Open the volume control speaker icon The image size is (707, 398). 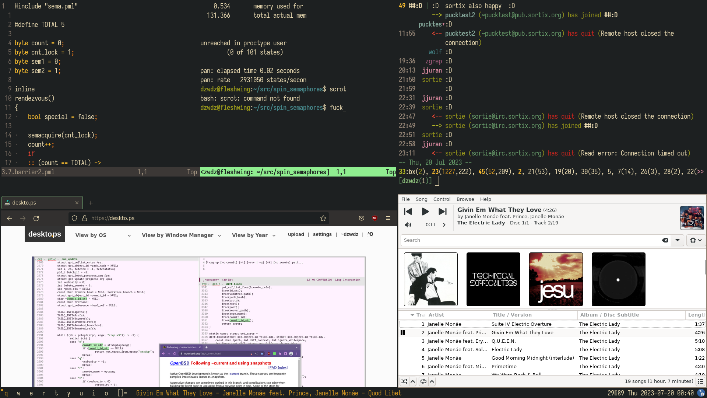tap(408, 225)
